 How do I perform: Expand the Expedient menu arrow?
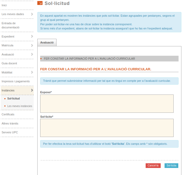pos(32,36)
